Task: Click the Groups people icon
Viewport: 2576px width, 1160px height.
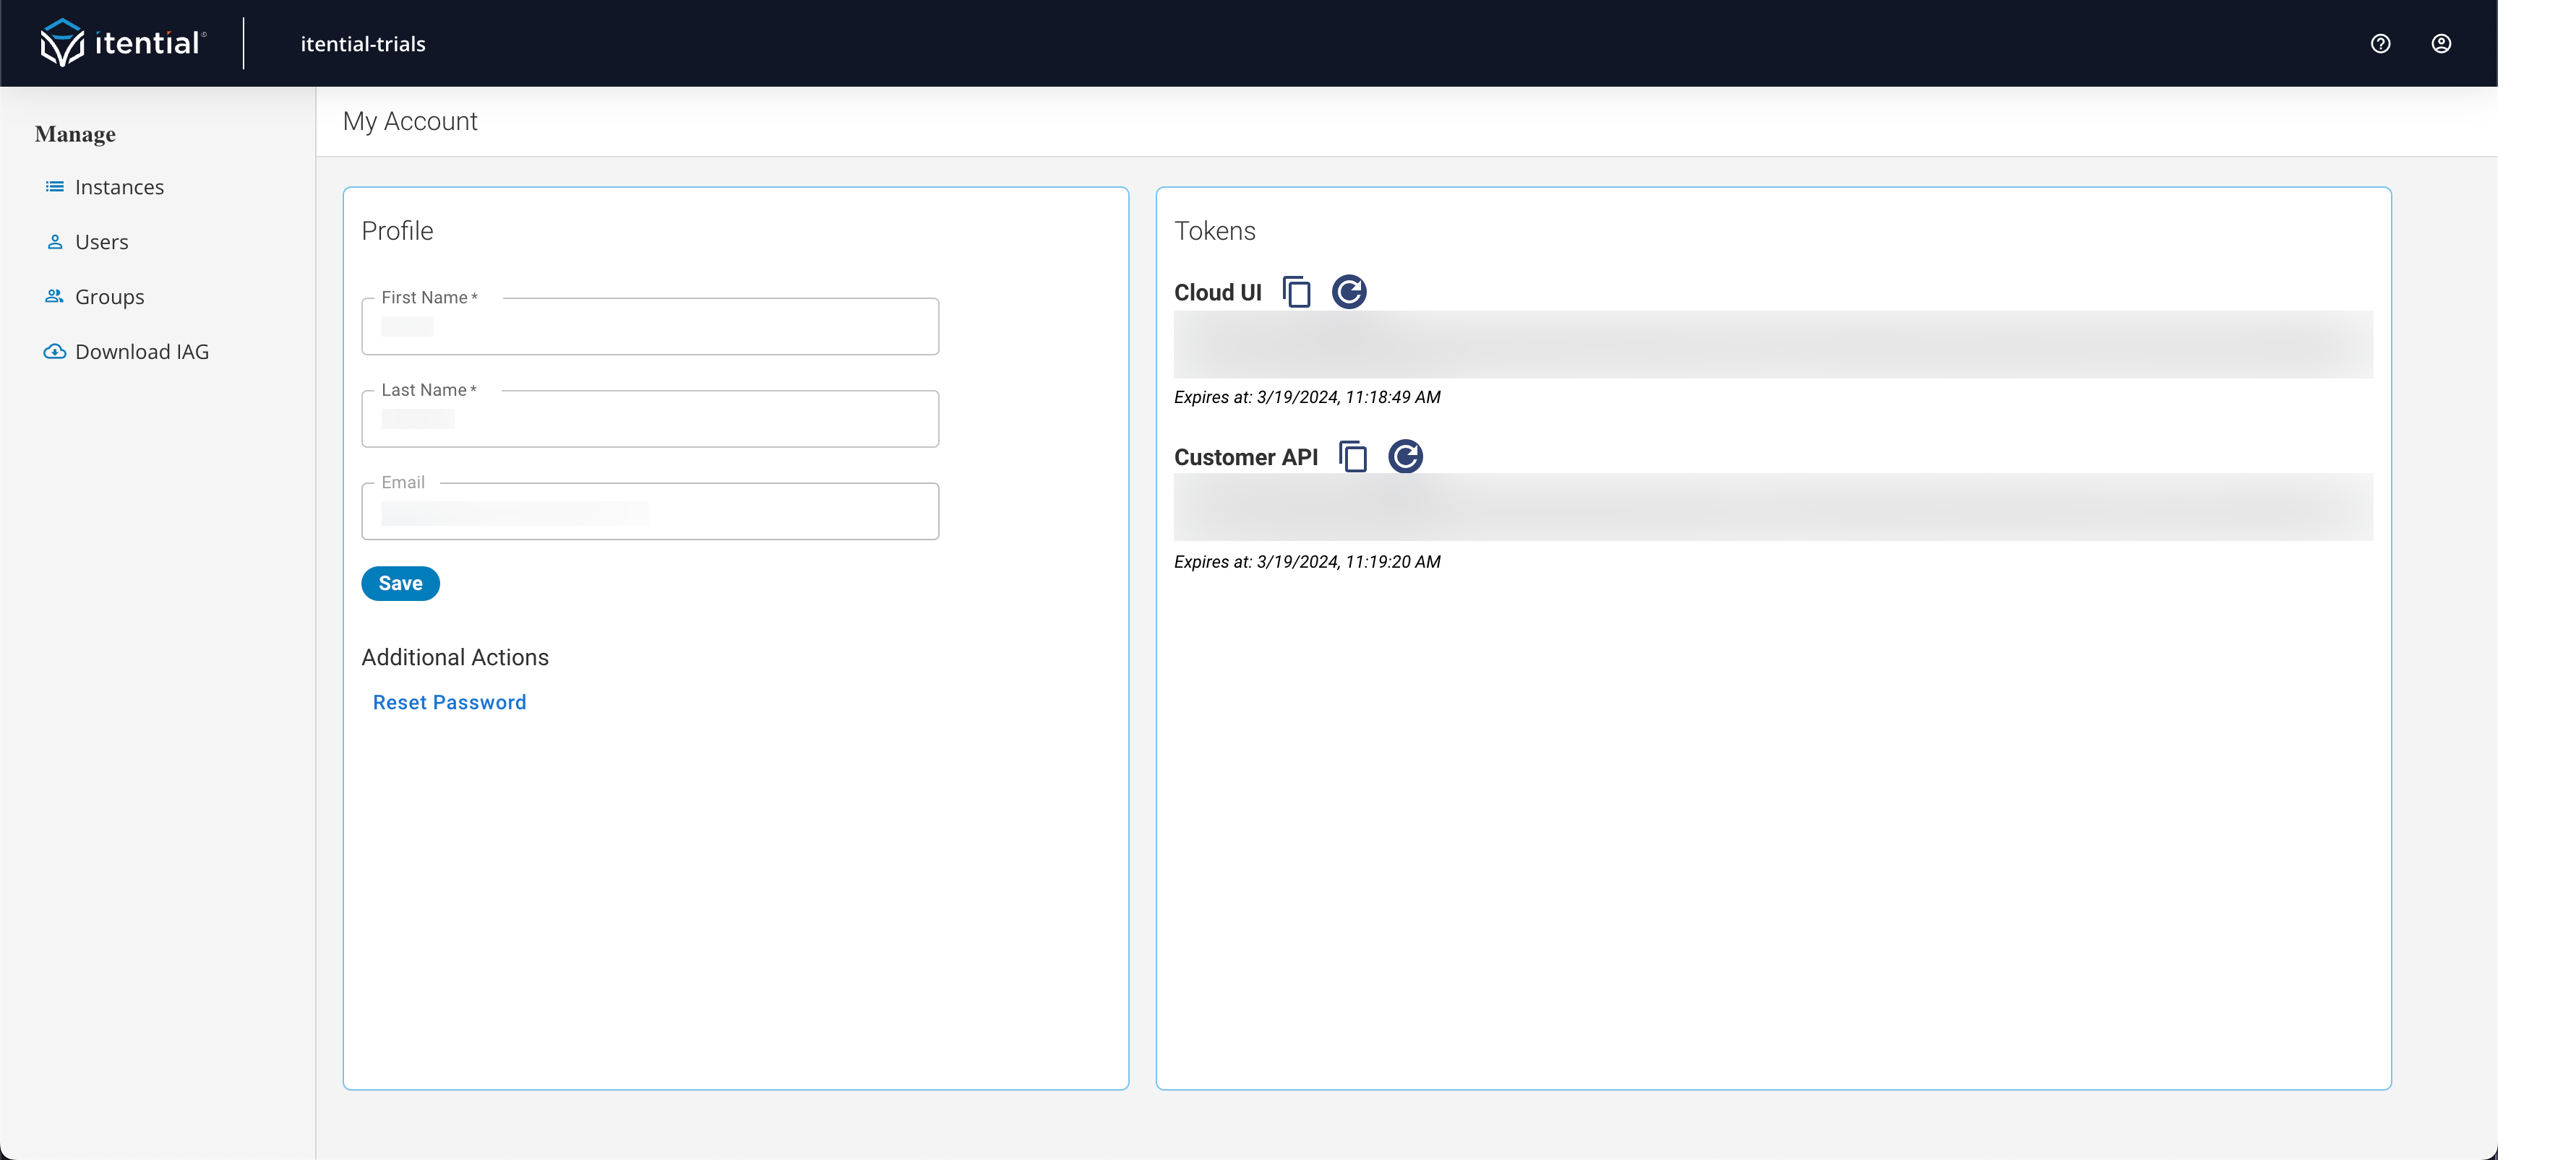Action: click(55, 297)
